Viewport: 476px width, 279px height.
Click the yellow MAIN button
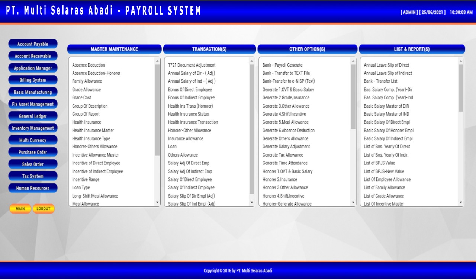[20, 209]
